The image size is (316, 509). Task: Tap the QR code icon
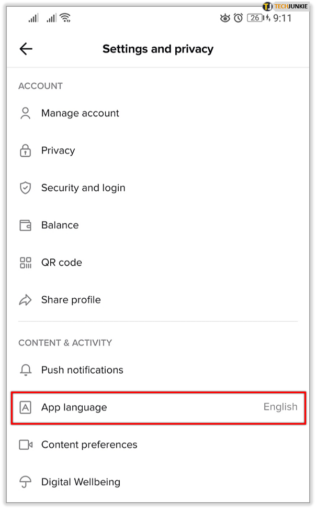pyautogui.click(x=25, y=263)
